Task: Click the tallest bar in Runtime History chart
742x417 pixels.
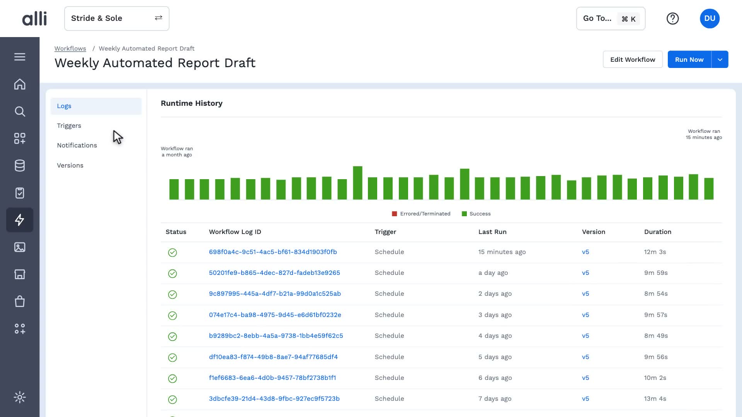Action: [x=357, y=183]
